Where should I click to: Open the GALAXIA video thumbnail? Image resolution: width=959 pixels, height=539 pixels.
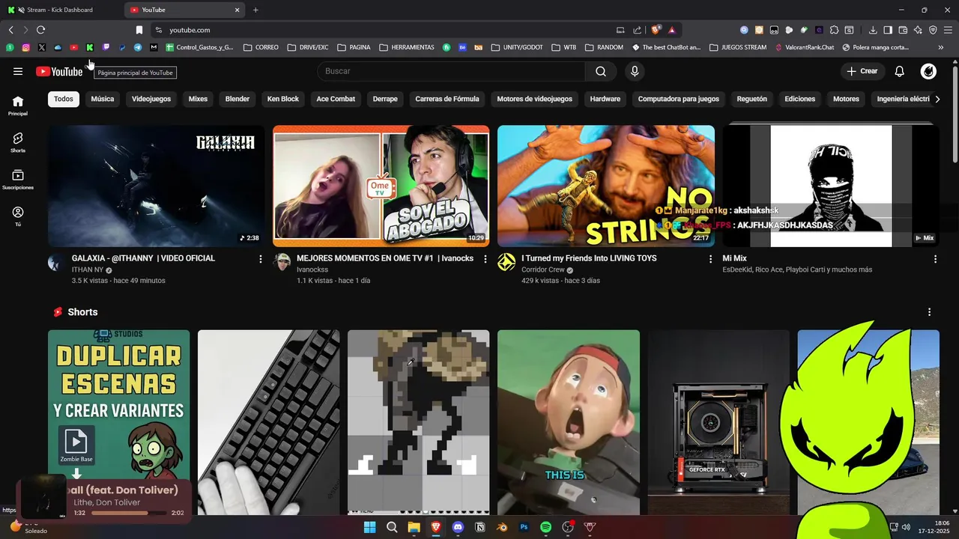156,186
